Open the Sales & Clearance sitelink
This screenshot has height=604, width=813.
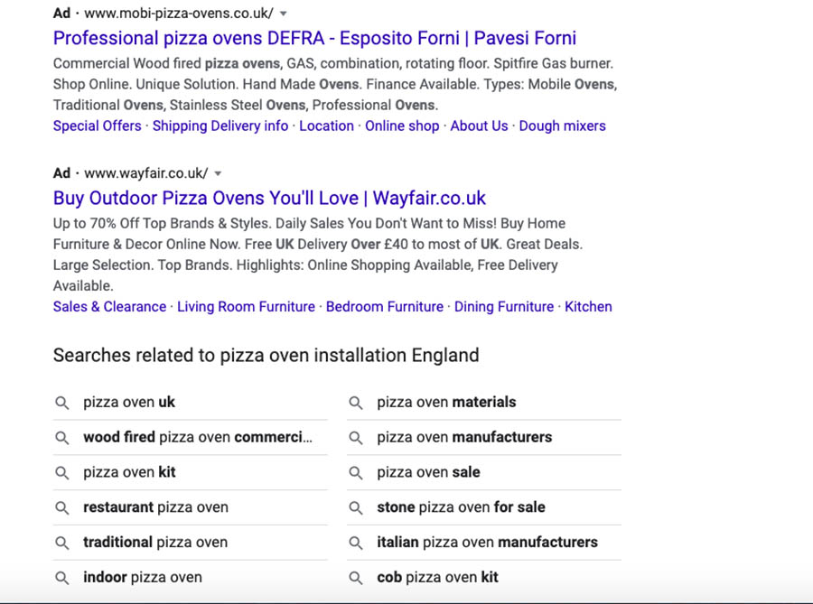point(109,307)
